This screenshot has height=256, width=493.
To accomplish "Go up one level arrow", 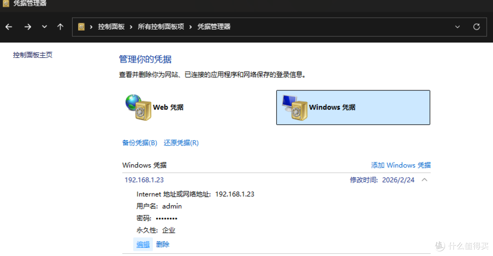I will click(x=60, y=27).
